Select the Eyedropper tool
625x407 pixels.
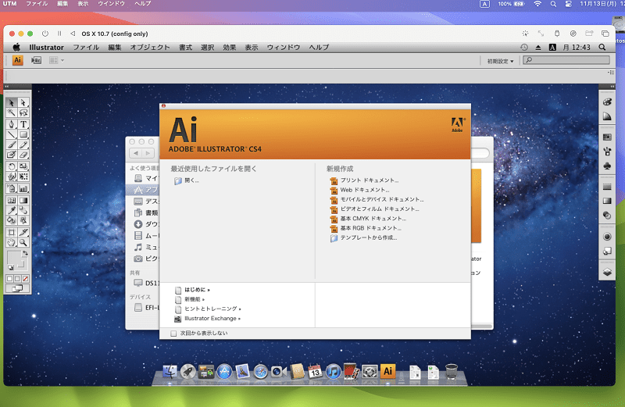coord(12,210)
